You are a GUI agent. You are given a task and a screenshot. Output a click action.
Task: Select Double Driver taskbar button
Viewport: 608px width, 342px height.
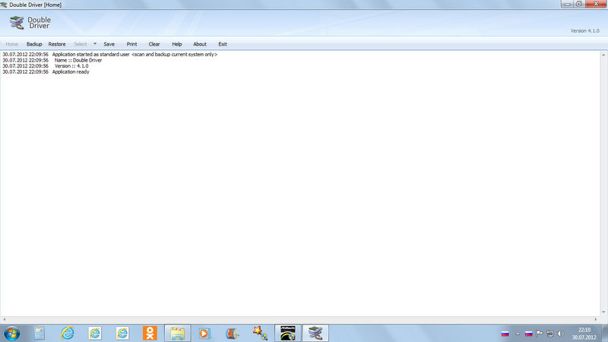[x=315, y=333]
